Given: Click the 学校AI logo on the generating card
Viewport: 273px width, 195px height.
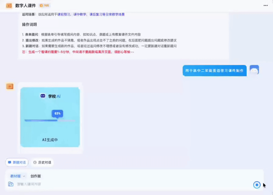Looking at the screenshot, I should (x=50, y=96).
